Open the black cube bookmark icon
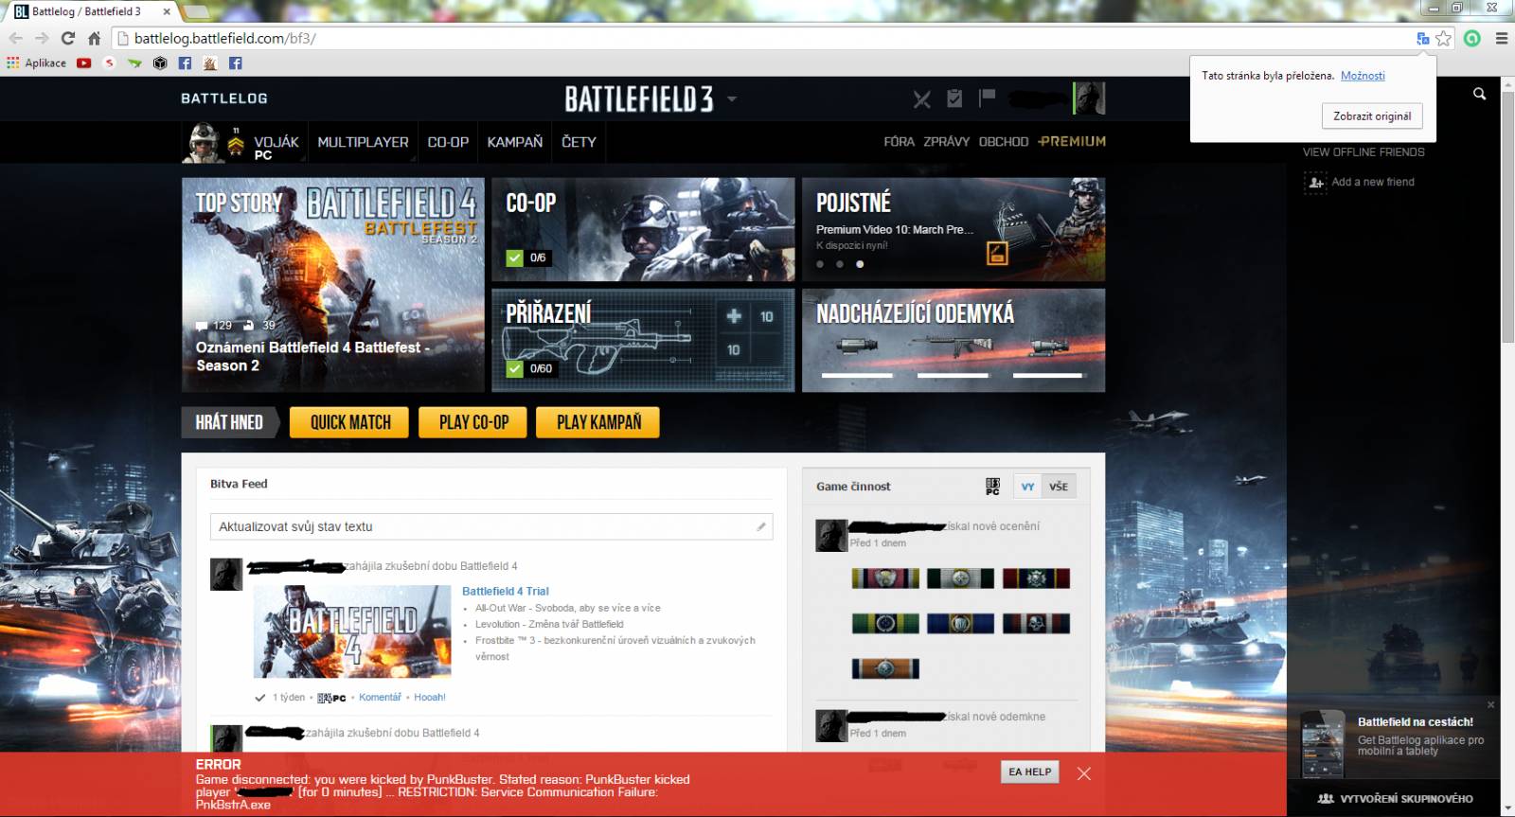This screenshot has width=1515, height=817. pos(160,63)
